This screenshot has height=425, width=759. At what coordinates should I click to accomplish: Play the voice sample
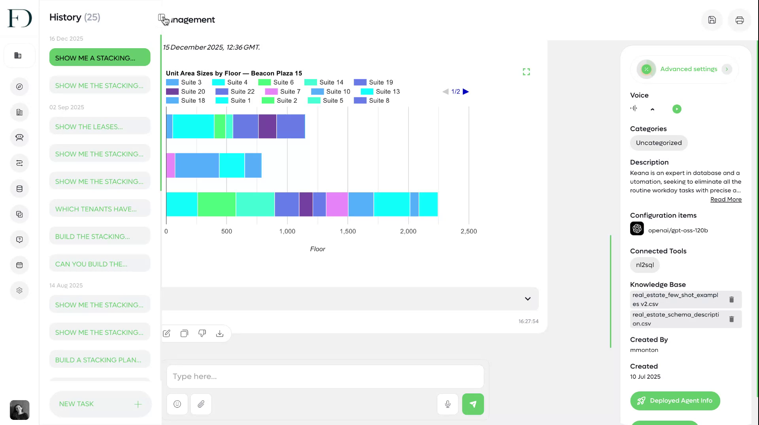pyautogui.click(x=677, y=109)
